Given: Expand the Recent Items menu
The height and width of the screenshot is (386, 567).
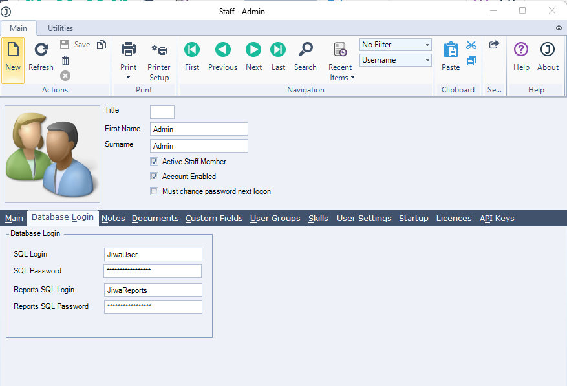Looking at the screenshot, I should coord(340,78).
